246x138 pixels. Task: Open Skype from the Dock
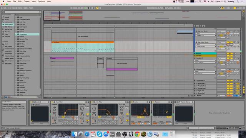100,134
